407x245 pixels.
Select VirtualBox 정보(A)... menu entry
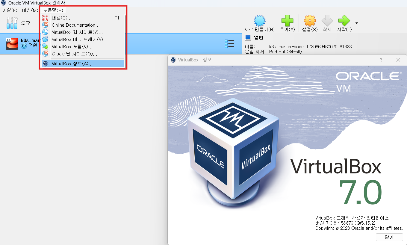(83, 63)
